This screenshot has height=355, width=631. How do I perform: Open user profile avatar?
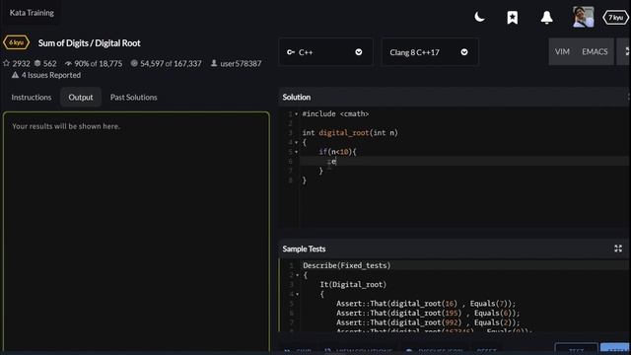[583, 17]
